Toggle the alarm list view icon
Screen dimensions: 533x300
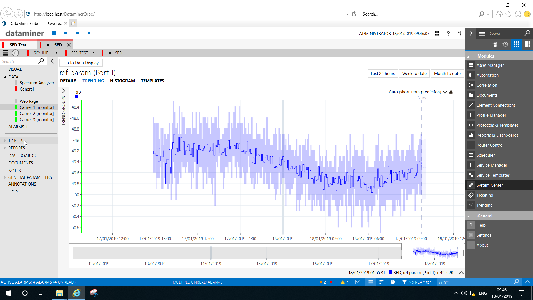(x=370, y=282)
